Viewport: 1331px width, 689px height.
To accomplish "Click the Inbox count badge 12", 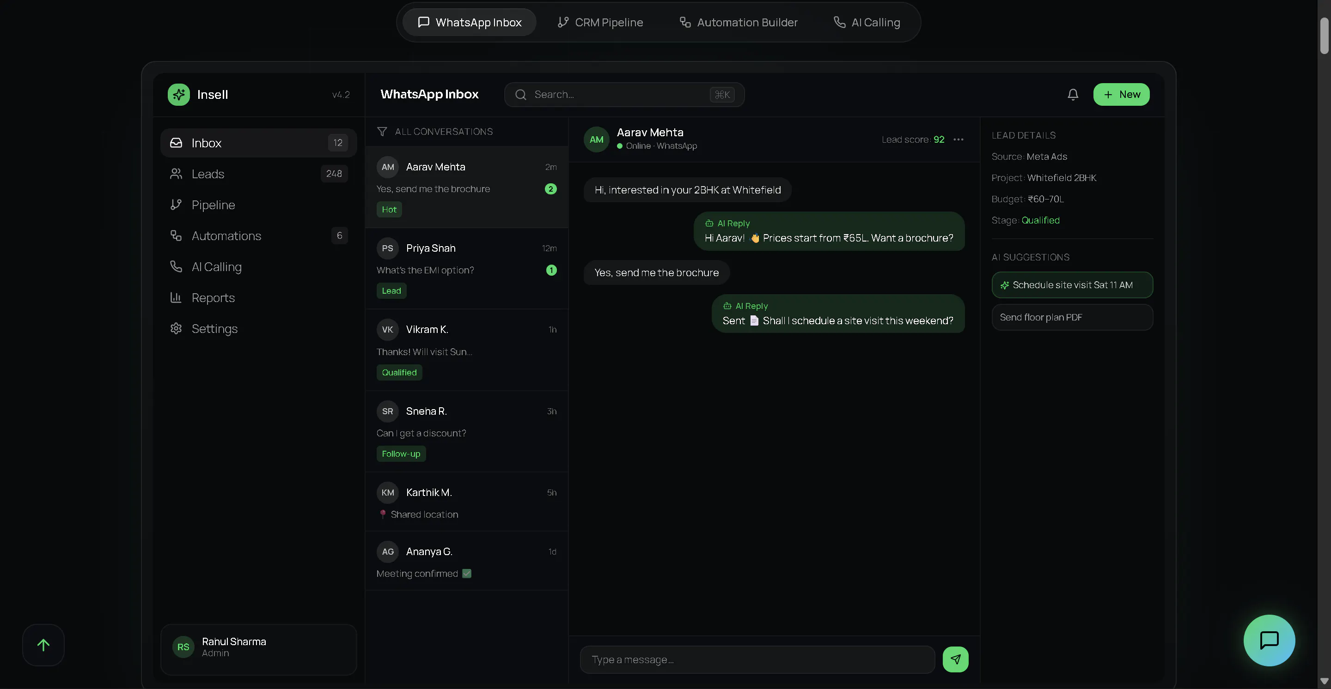I will click(x=338, y=143).
